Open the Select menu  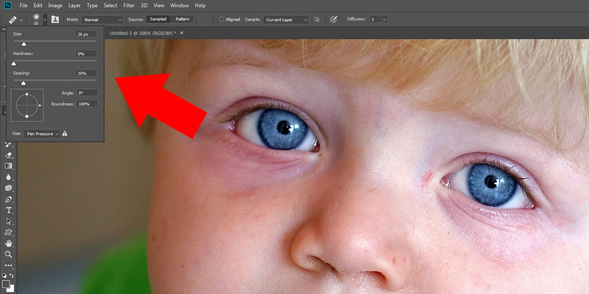pos(111,6)
